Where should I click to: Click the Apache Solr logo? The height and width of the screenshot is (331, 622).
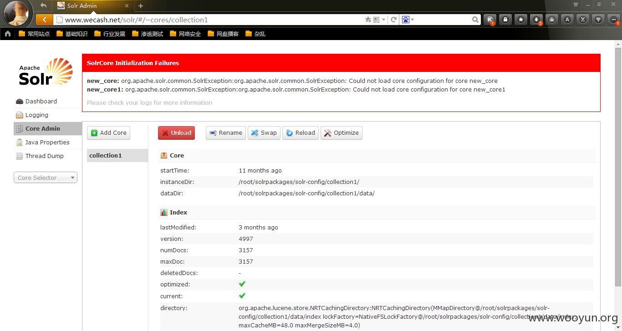point(46,72)
